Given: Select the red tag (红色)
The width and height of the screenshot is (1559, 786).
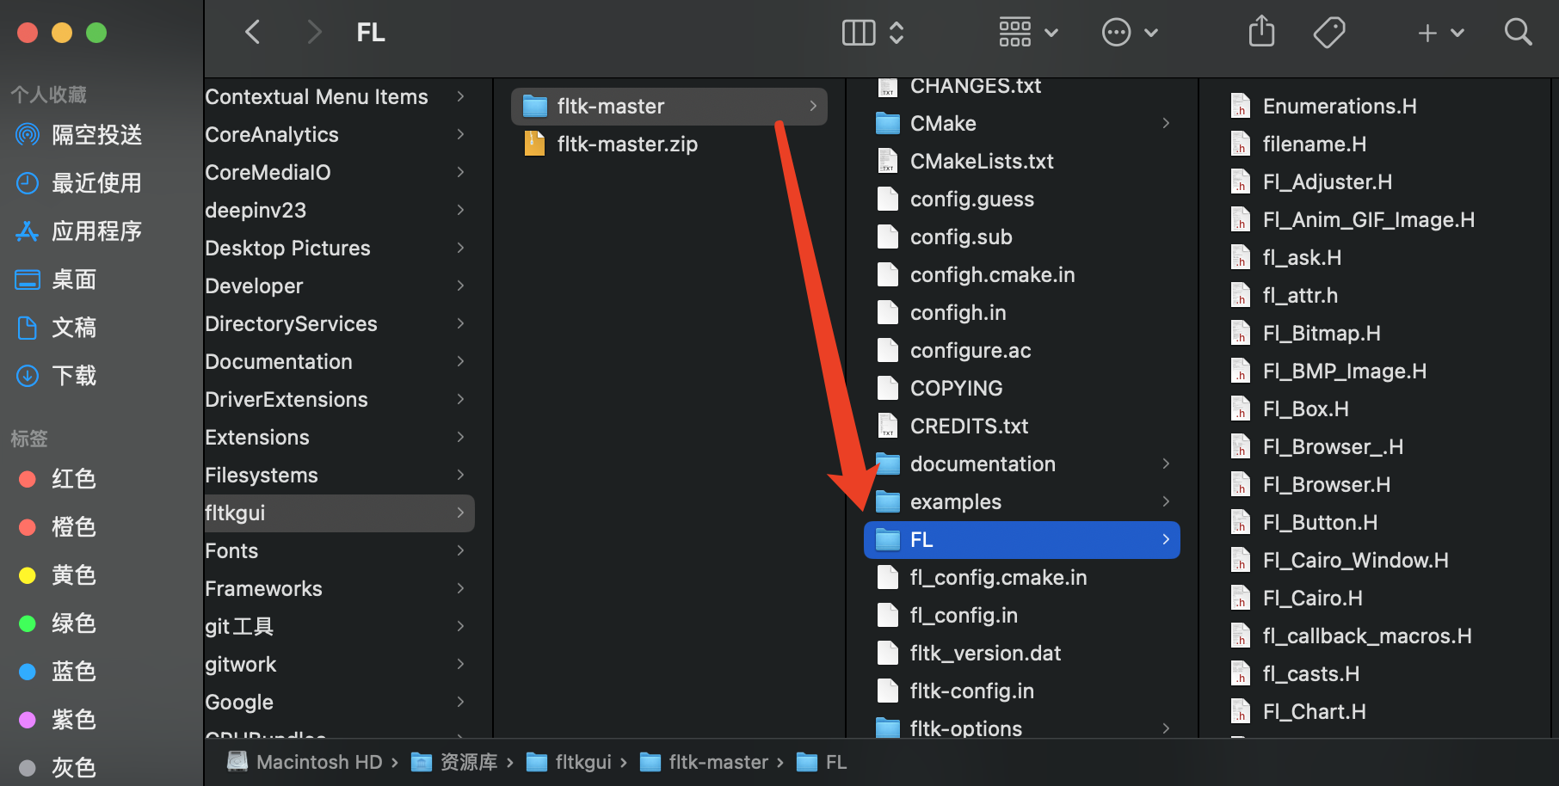Looking at the screenshot, I should tap(57, 479).
